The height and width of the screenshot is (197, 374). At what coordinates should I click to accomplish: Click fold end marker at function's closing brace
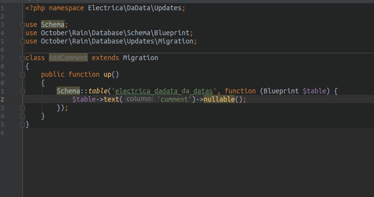tap(22, 116)
